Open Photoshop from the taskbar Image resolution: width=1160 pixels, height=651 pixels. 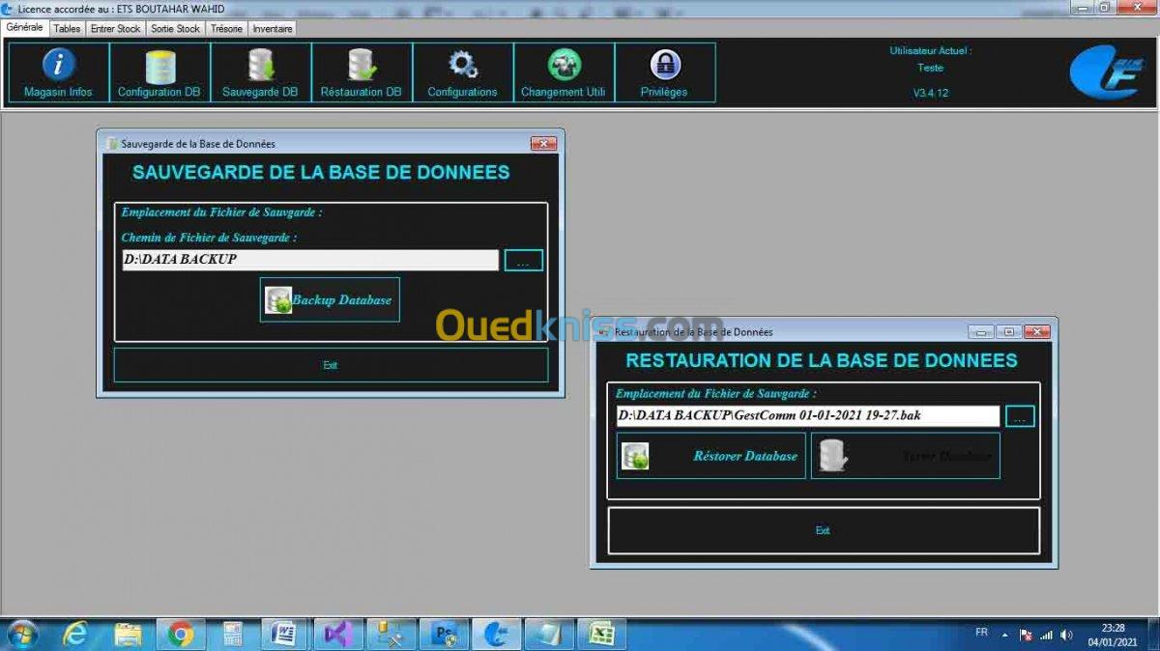coord(444,634)
